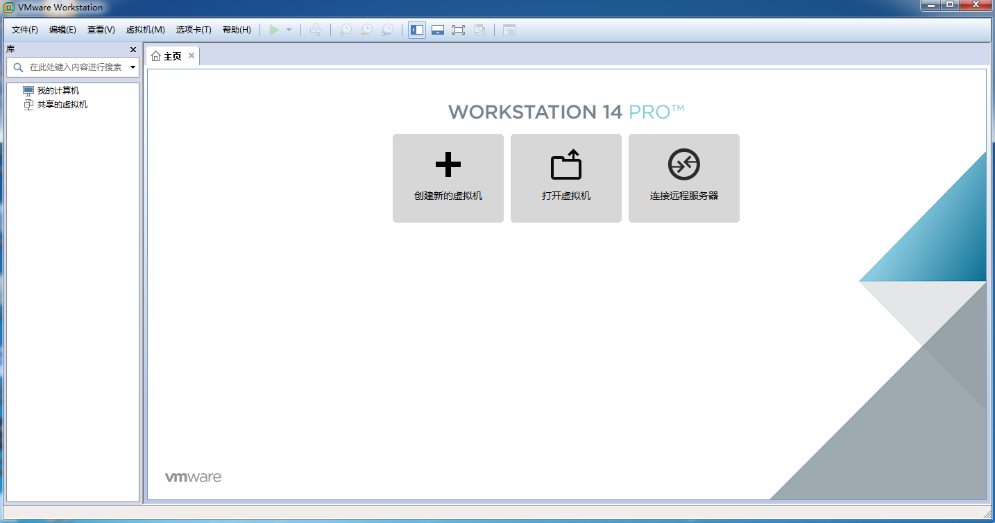Minimize the VMware Workstation window
This screenshot has width=995, height=523.
[x=930, y=5]
